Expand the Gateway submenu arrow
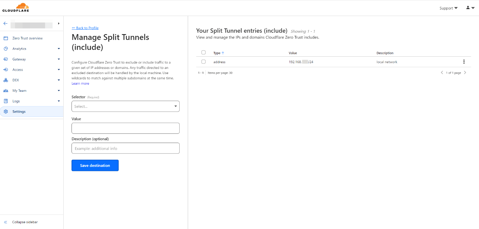Viewport: 479px width, 229px height. pyautogui.click(x=59, y=59)
